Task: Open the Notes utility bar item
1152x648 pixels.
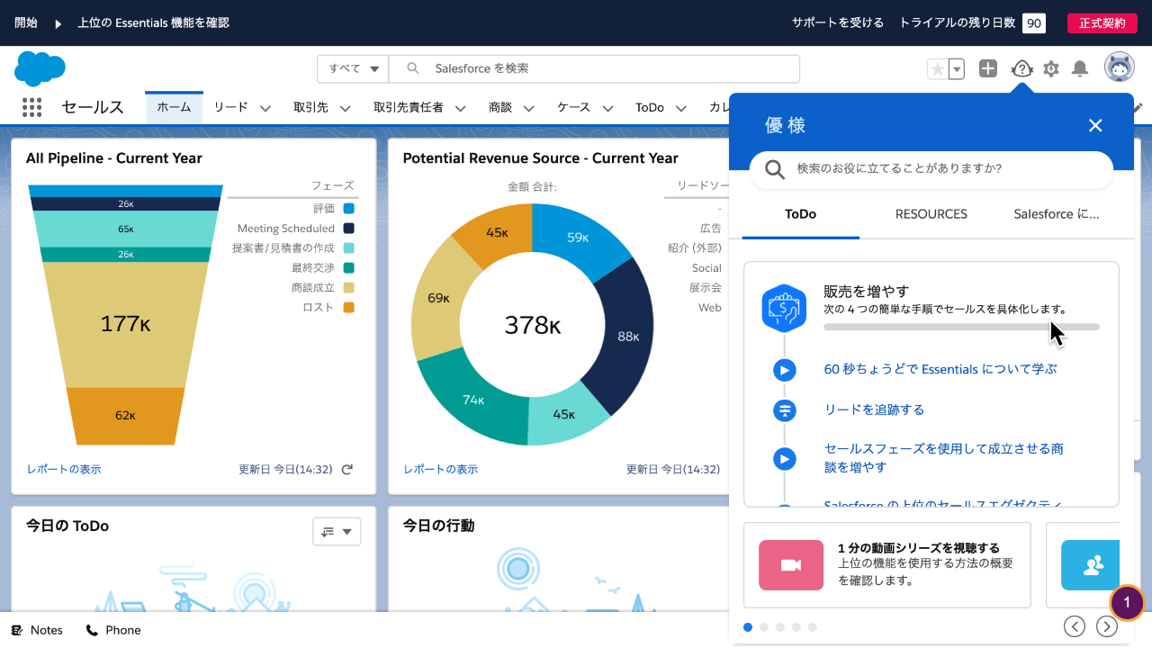Action: (x=37, y=630)
